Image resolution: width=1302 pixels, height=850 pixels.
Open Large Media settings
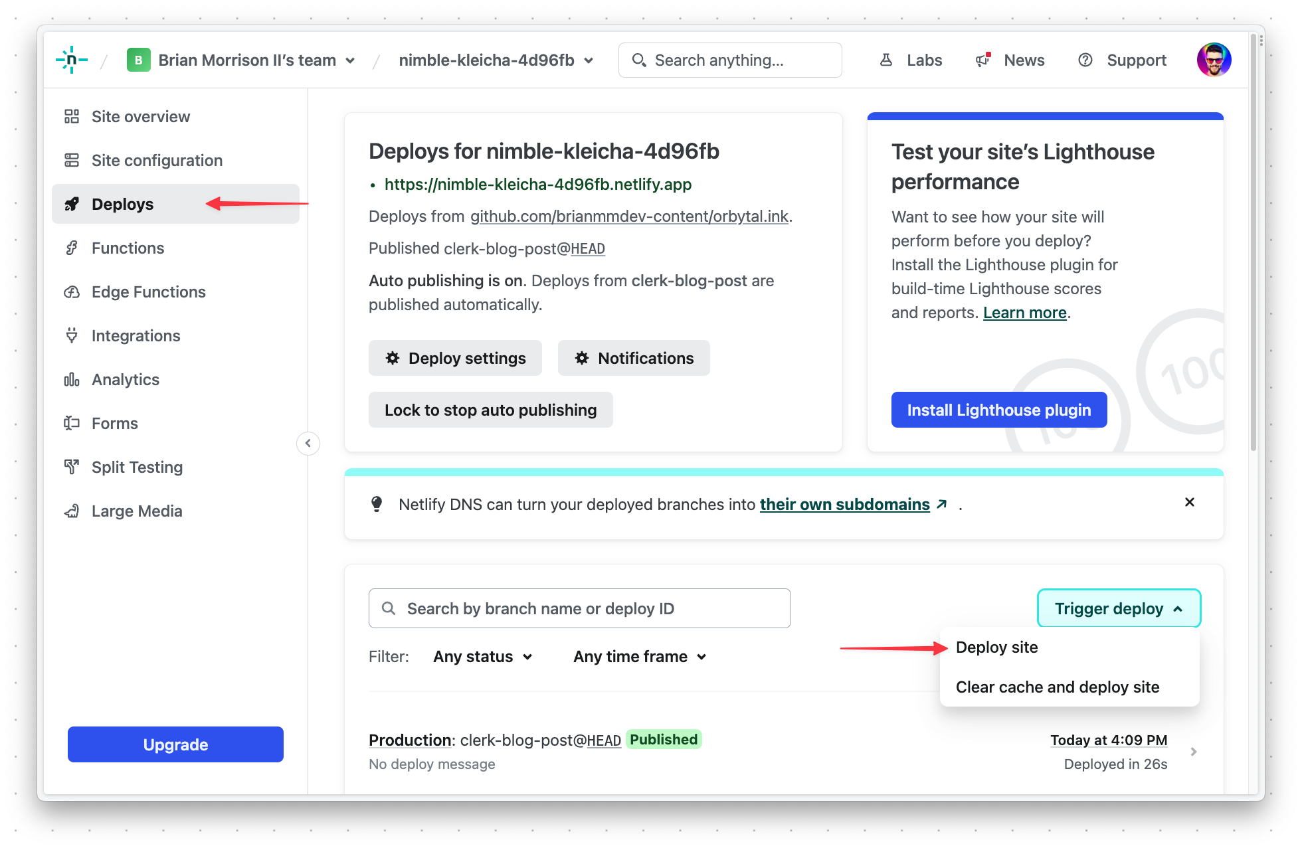pos(136,511)
